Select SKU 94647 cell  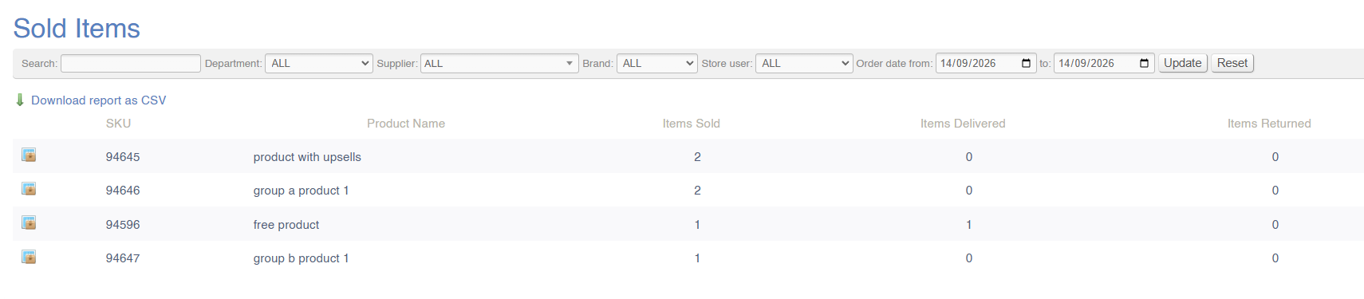point(123,258)
